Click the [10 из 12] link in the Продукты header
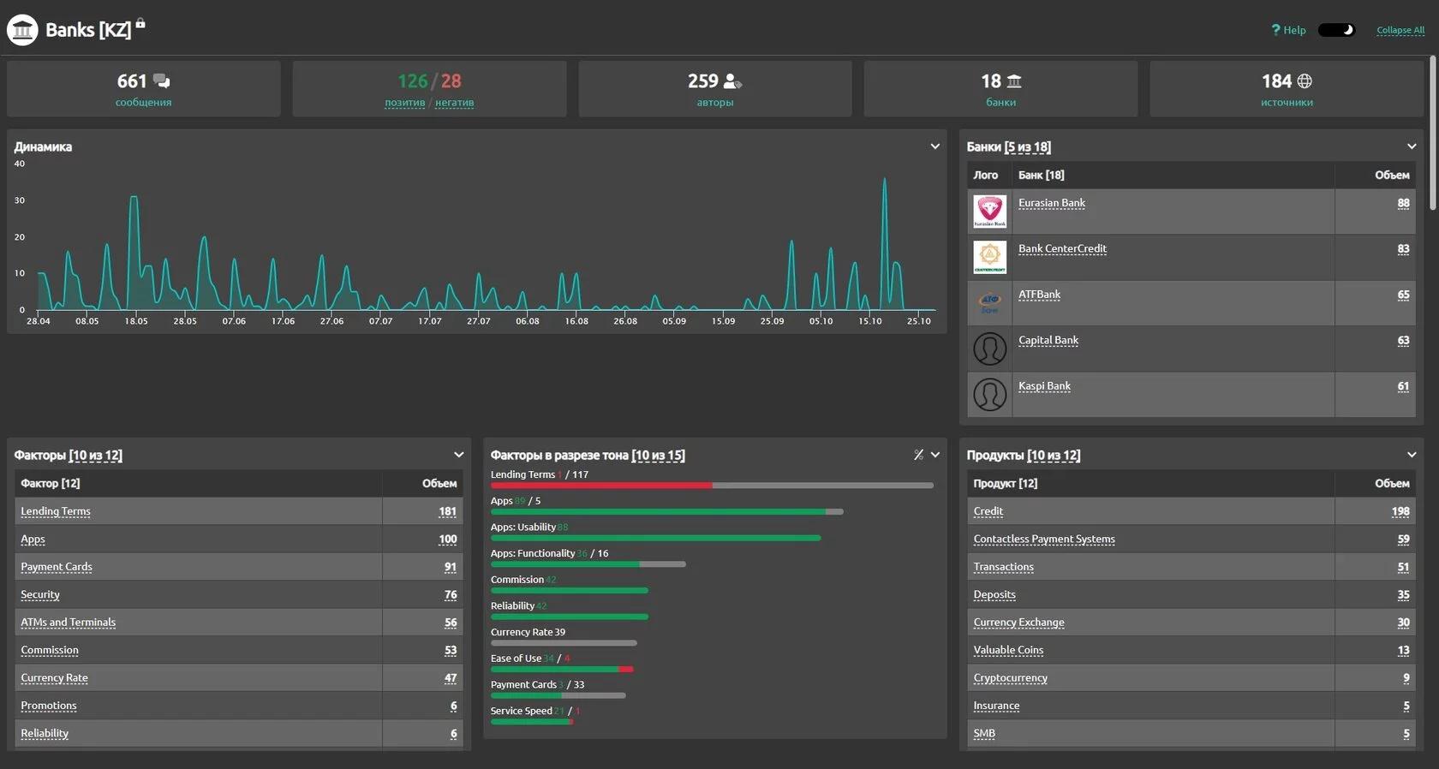The height and width of the screenshot is (769, 1439). [x=1054, y=456]
